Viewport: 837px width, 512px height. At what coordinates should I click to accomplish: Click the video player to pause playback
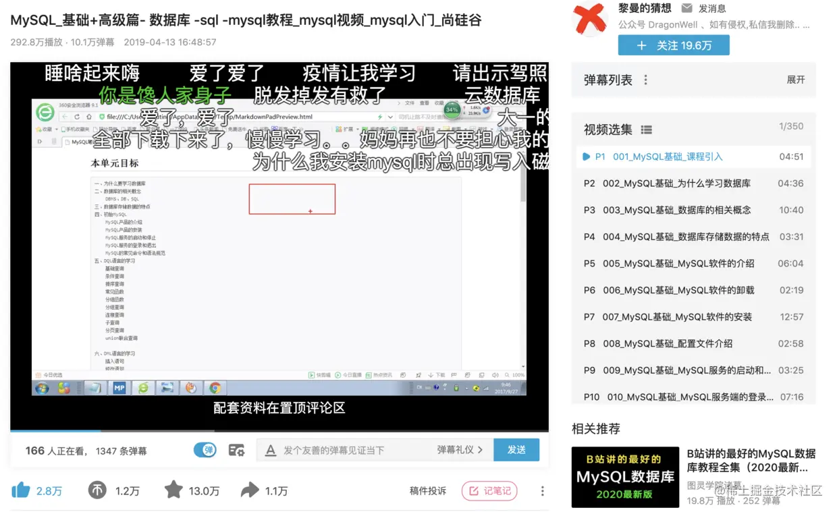[279, 246]
